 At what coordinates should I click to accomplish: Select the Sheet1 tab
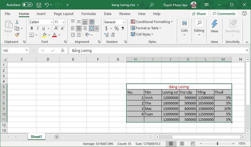[36, 137]
